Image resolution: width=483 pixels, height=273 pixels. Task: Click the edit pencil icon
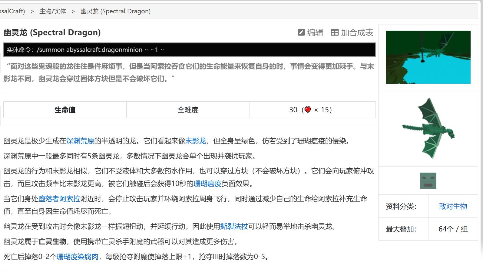coord(301,32)
